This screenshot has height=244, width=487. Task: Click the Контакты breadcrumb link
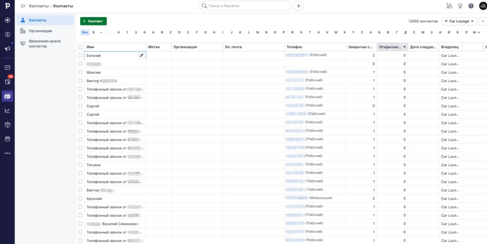pyautogui.click(x=39, y=6)
